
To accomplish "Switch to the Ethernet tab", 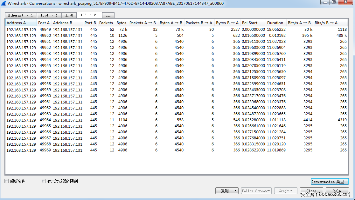I will point(21,15).
